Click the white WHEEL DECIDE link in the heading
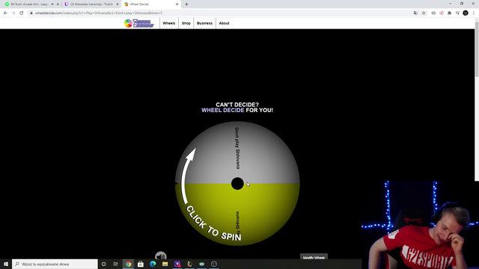Screen dimensions: 479x269 223,110
